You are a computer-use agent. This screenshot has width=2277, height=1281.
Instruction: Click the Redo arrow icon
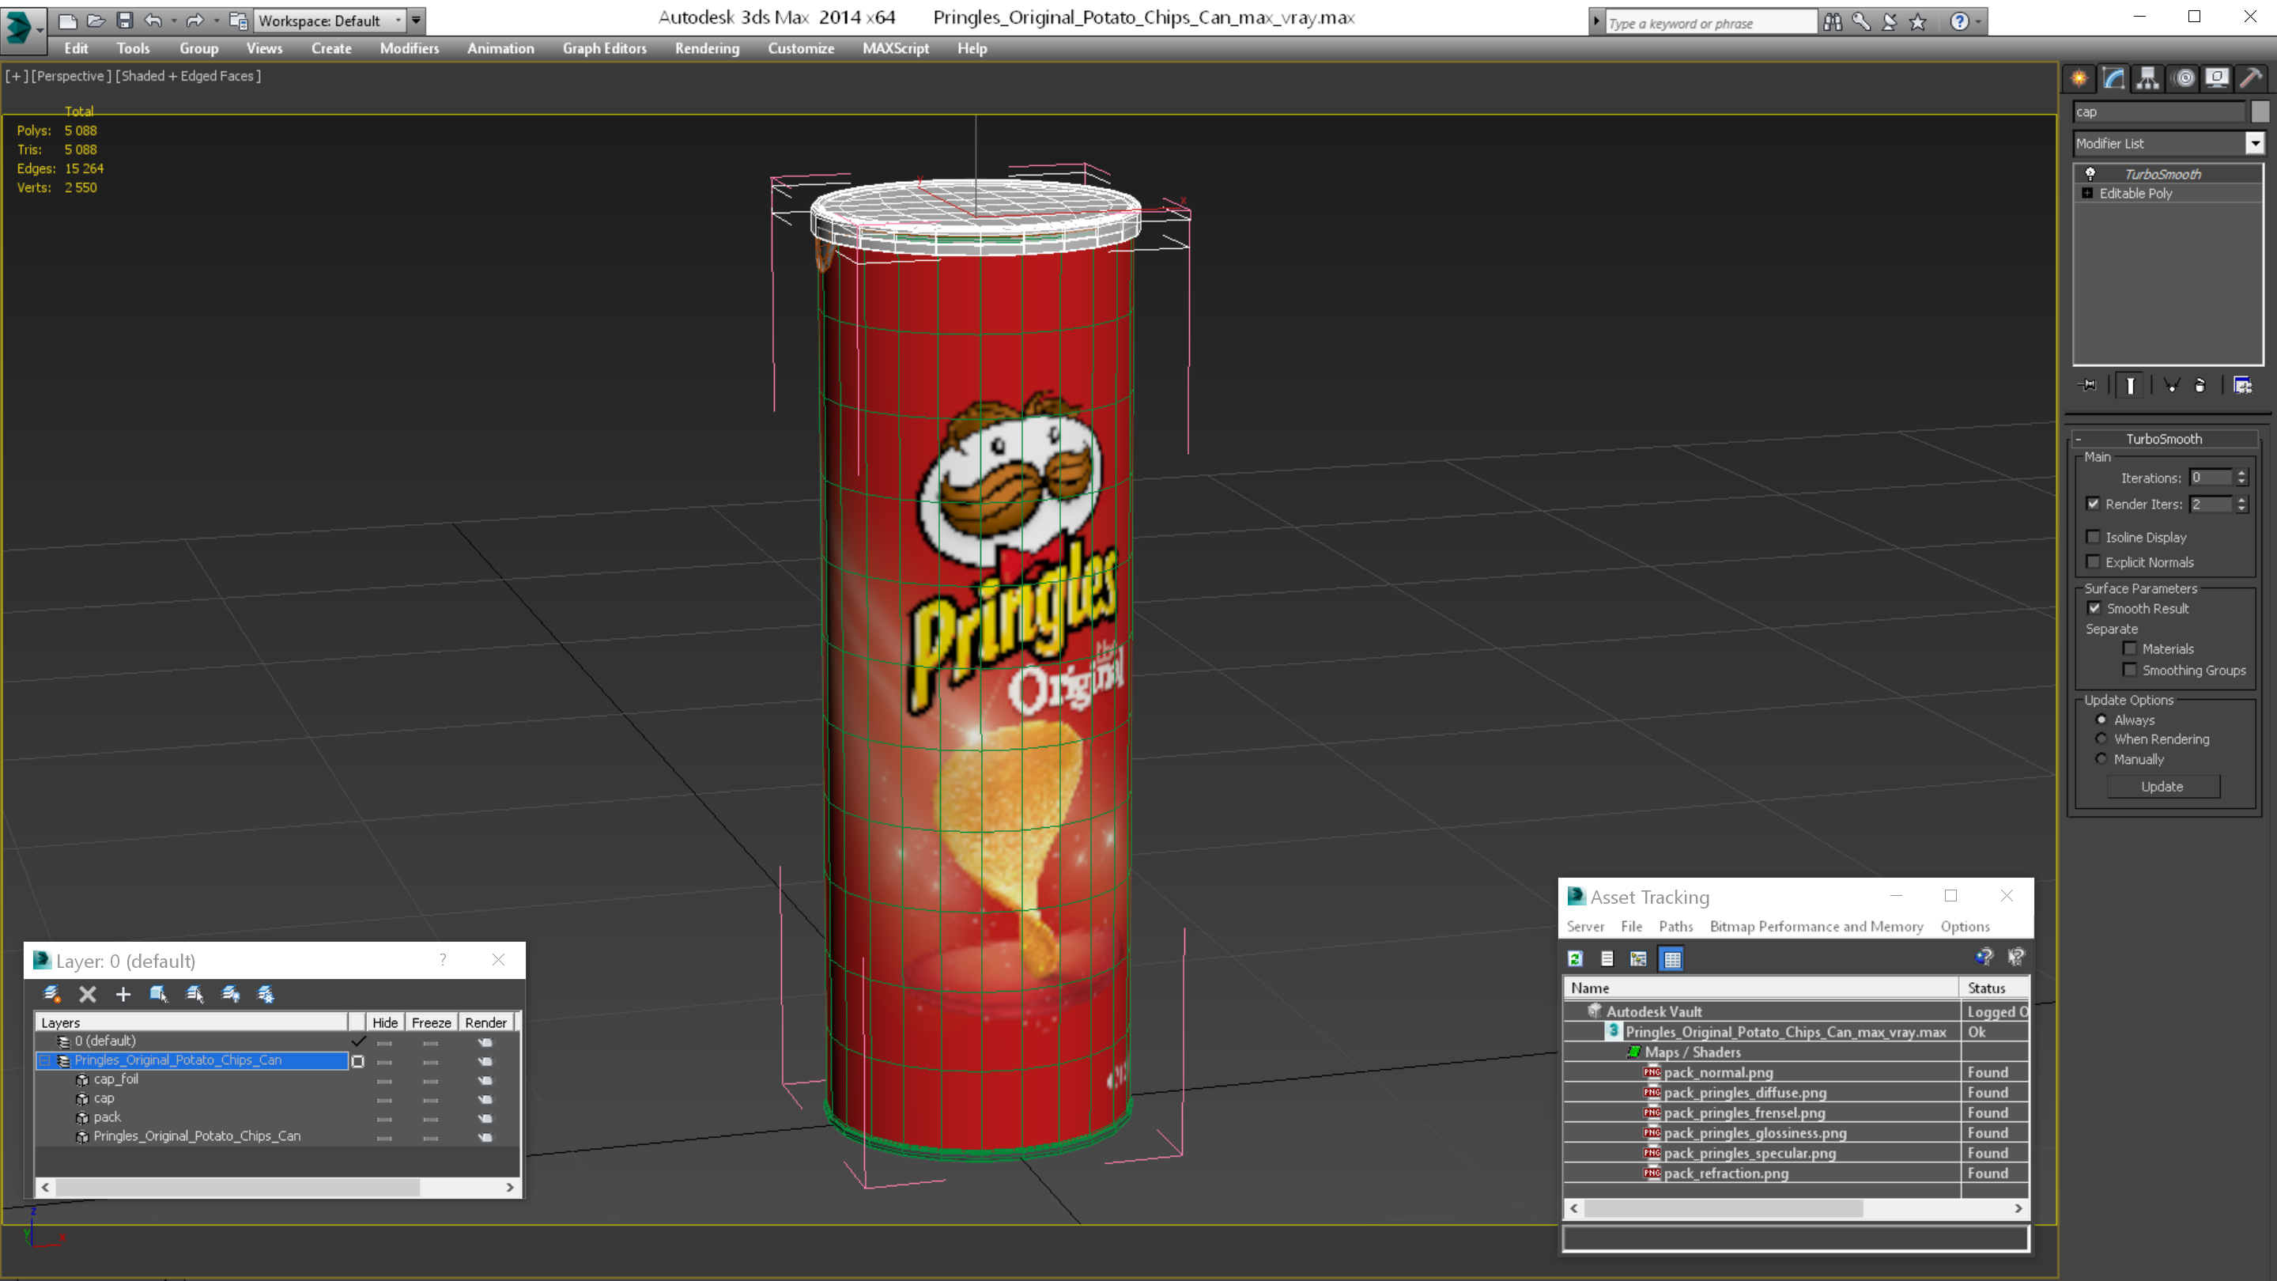(195, 21)
